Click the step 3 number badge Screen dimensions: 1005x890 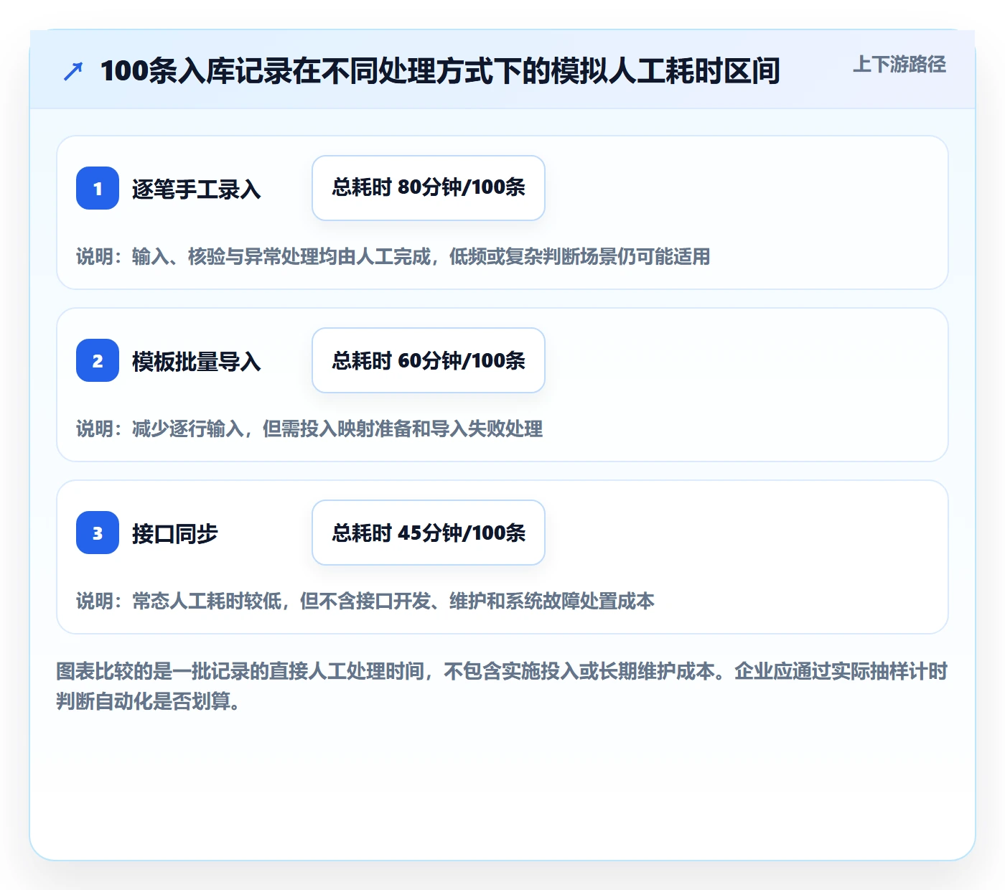(98, 533)
